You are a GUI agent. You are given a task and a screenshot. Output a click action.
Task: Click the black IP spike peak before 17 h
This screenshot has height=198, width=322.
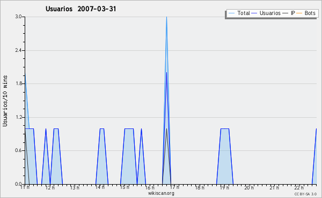166,129
